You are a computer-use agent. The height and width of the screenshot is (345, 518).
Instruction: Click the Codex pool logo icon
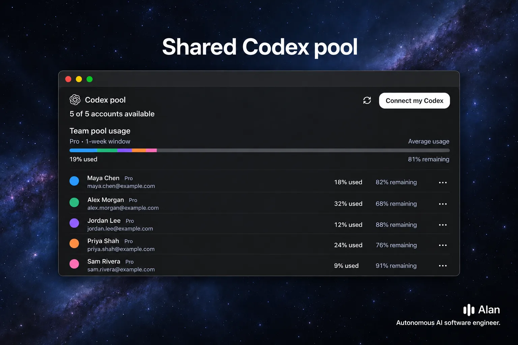(x=75, y=100)
